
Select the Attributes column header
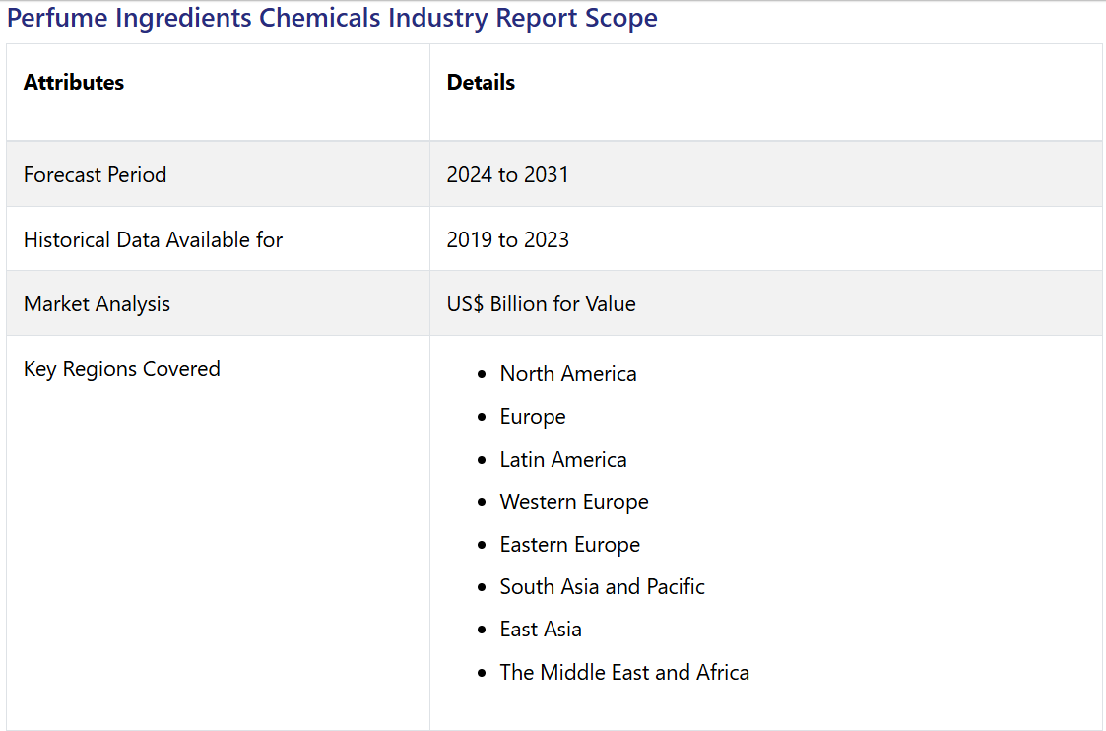coord(73,82)
